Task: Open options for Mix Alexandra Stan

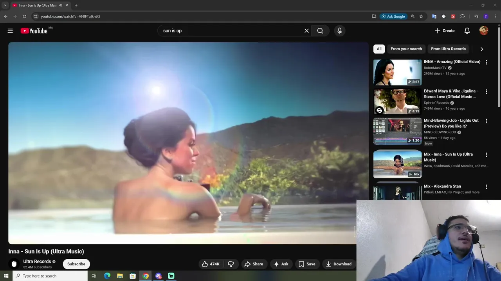Action: point(486,187)
